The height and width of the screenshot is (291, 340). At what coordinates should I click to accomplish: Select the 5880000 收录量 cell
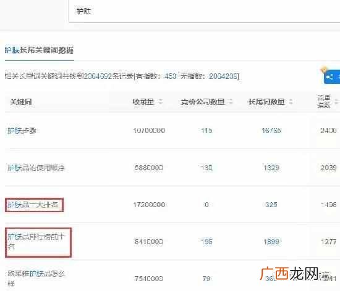148,168
